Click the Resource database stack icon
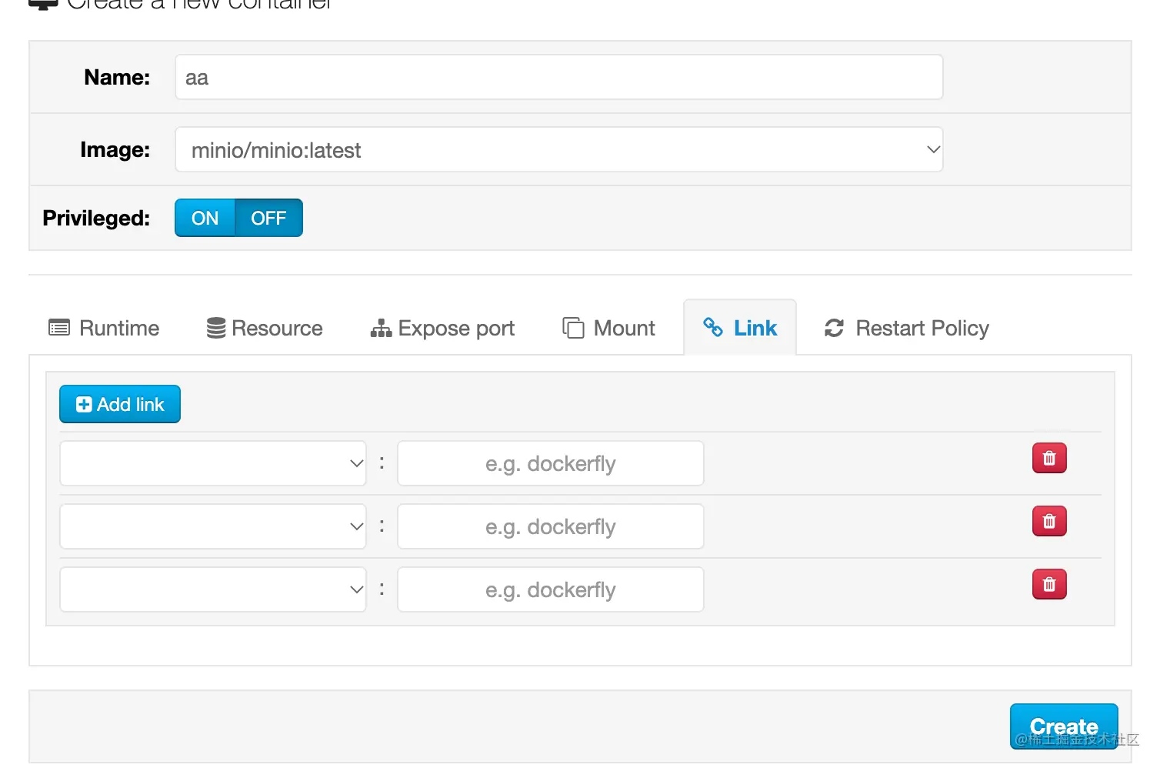Screen dimensions: 1160x768 point(216,329)
